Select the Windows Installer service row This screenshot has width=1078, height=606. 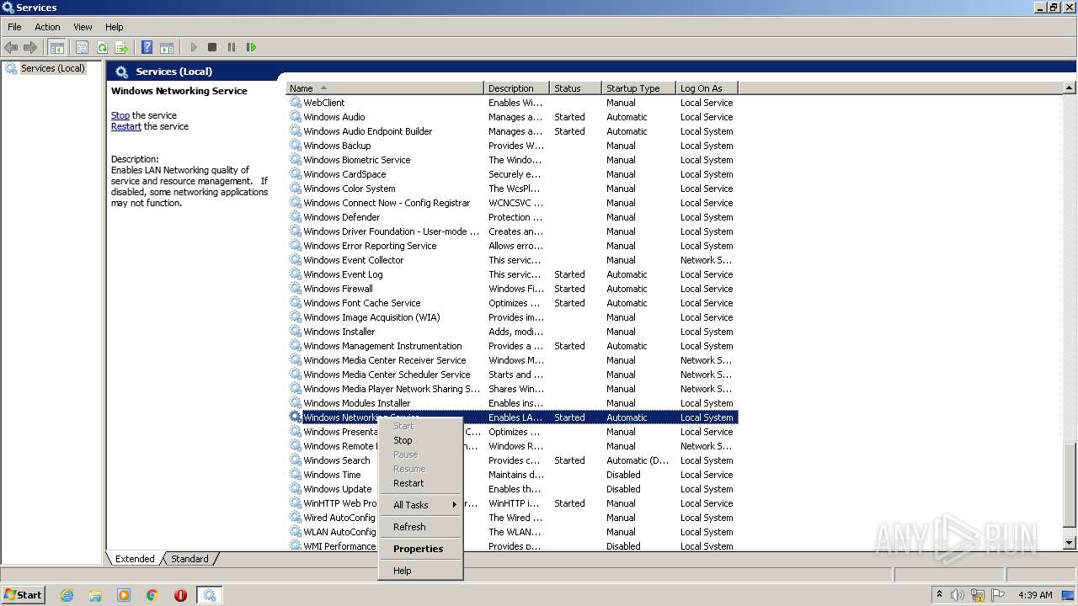512,332
